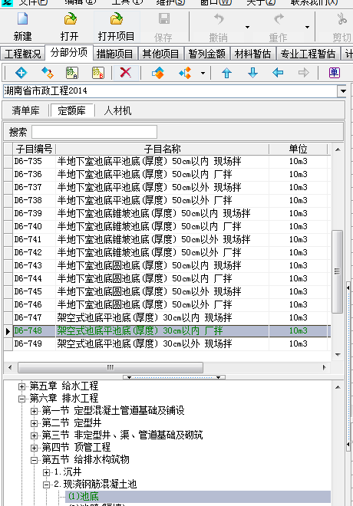Open the 重作 history dropdown arrow
353x506 pixels.
pos(308,27)
